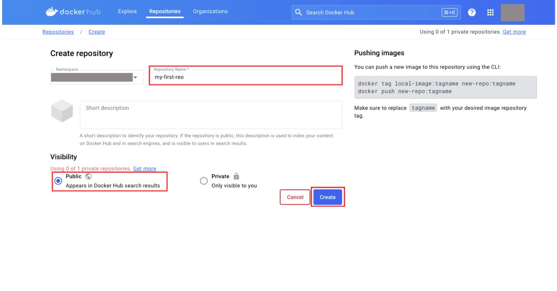The width and height of the screenshot is (557, 291).
Task: Open the Repositories tab in header
Action: pos(164,11)
